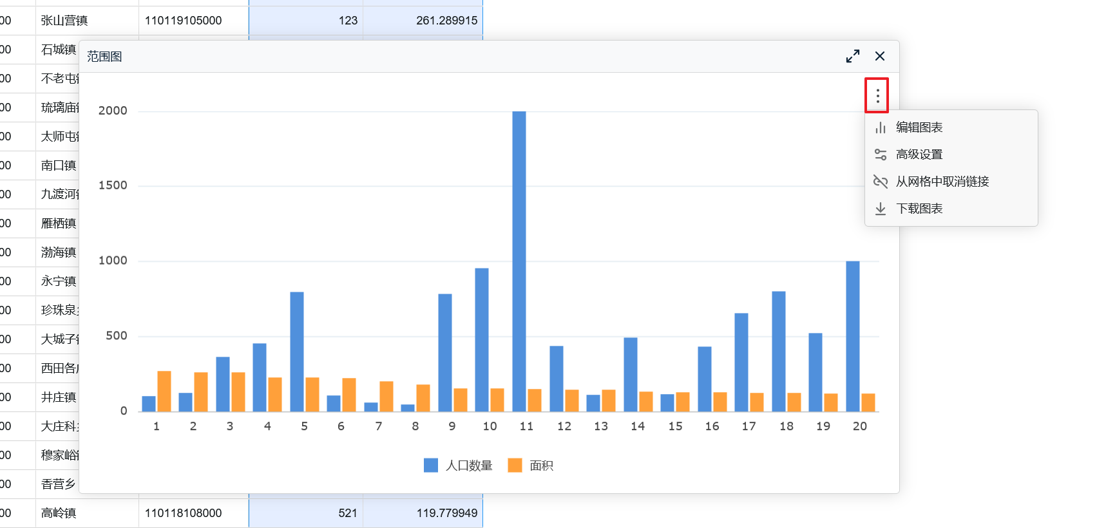
Task: Click the unlink icon beside 从网格中取消链接
Action: [x=880, y=182]
